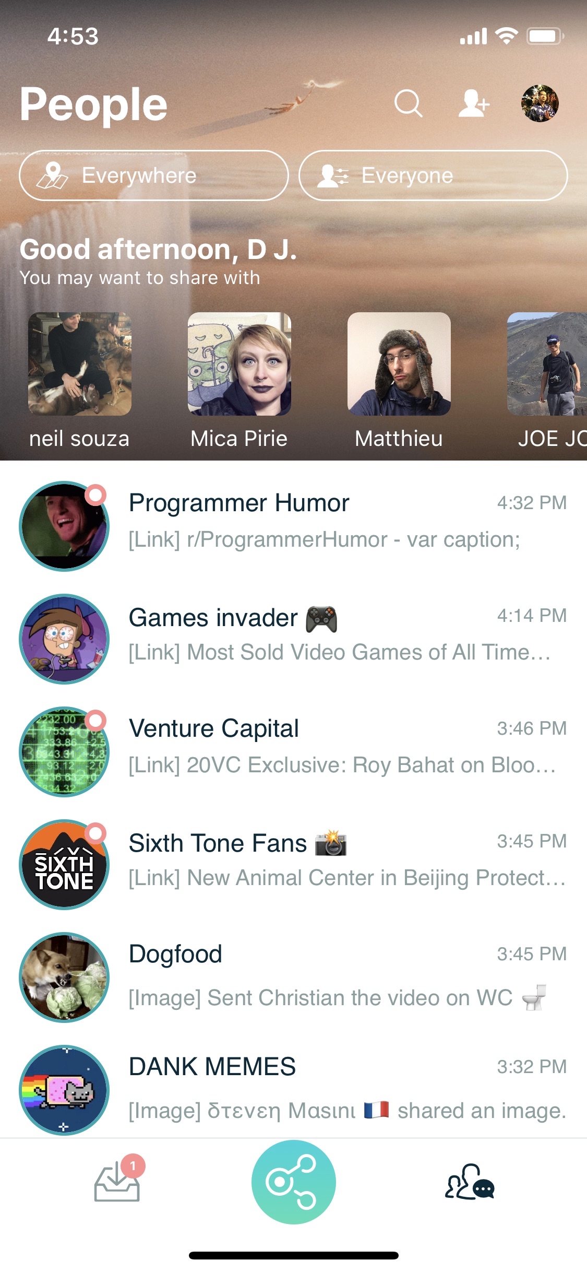This screenshot has height=1272, width=587.
Task: Open Programmer Humor group avatar
Action: 64,526
